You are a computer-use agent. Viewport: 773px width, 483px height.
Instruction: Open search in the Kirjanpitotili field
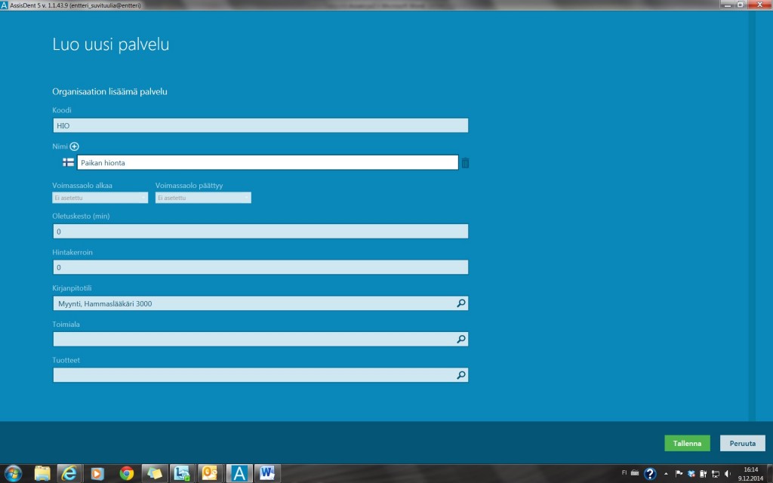460,303
